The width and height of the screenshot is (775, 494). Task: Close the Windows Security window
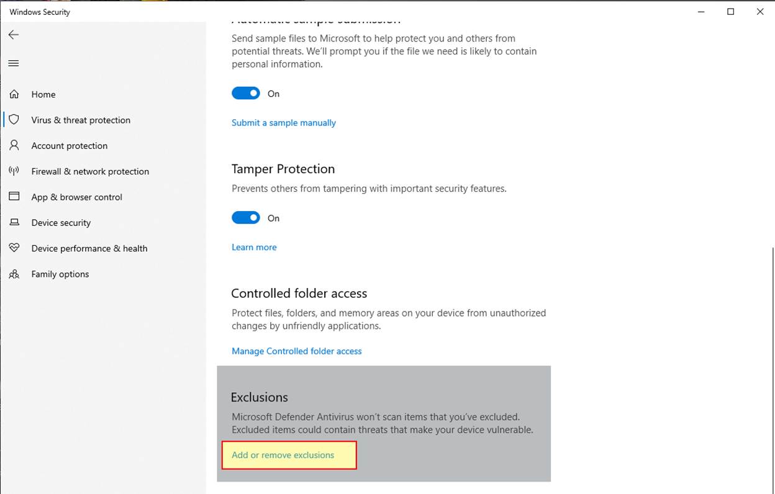(x=760, y=12)
